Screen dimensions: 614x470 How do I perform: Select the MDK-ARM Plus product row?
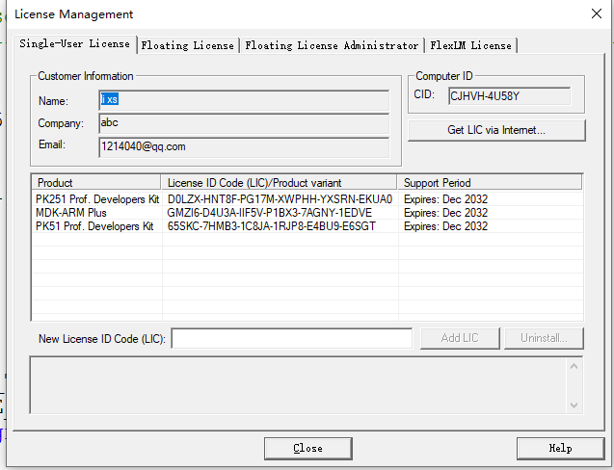pyautogui.click(x=307, y=213)
